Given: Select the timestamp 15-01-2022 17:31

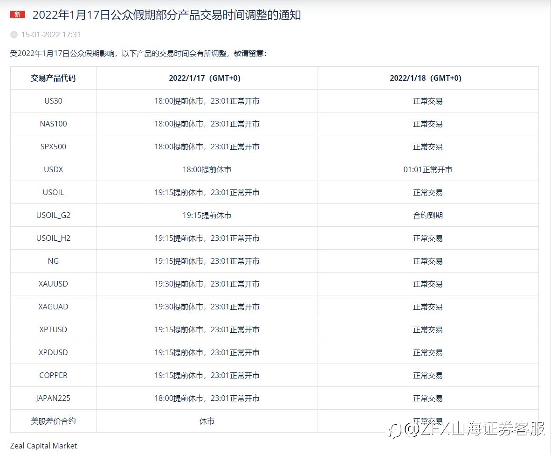Looking at the screenshot, I should 51,35.
